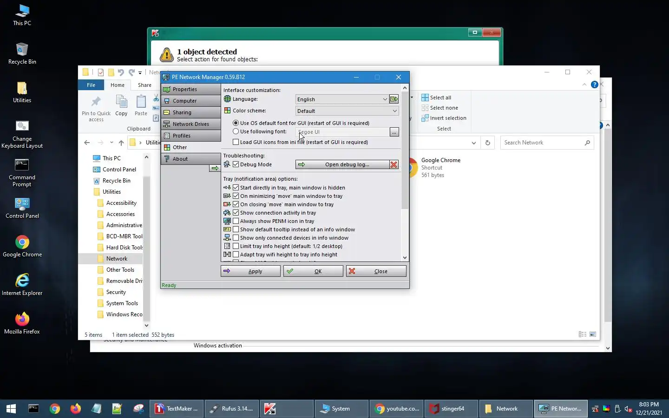The height and width of the screenshot is (418, 669).
Task: Click Close button in PE Network Manager
Action: tap(376, 271)
